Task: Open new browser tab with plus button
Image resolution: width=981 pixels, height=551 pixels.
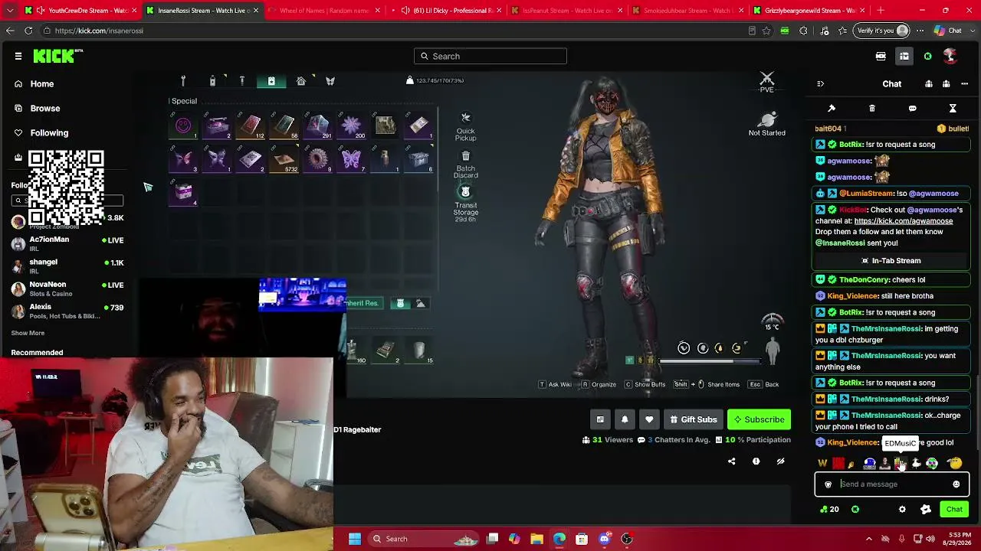Action: click(x=881, y=11)
